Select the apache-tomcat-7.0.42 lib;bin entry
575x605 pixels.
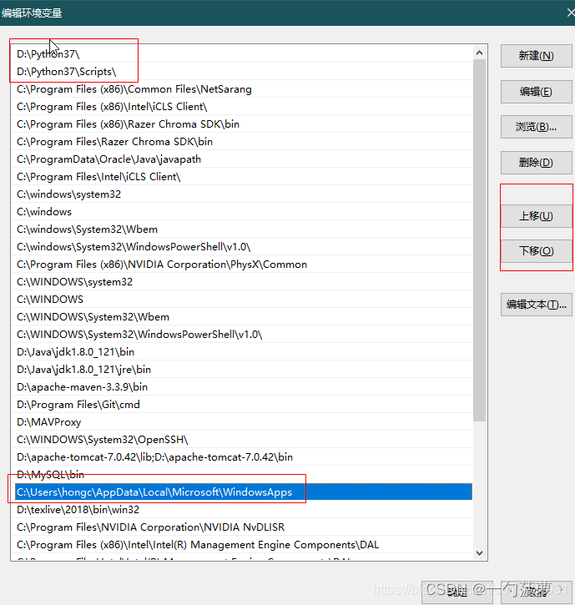[241, 457]
